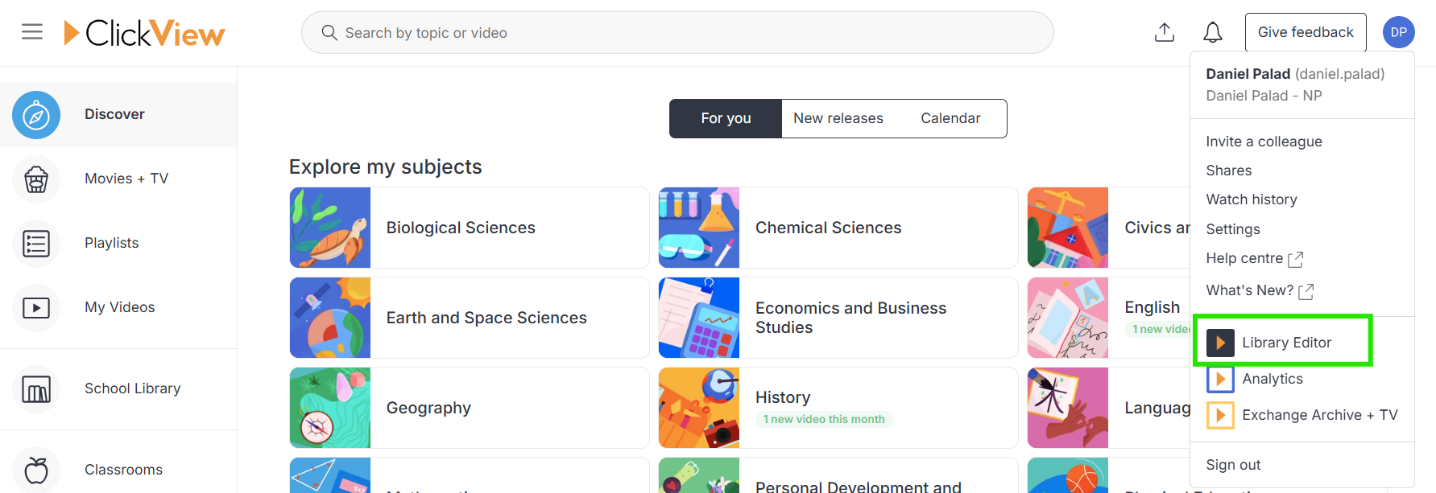Click the search by topic field

coord(677,33)
